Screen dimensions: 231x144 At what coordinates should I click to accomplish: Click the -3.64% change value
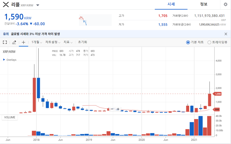click(x=22, y=24)
